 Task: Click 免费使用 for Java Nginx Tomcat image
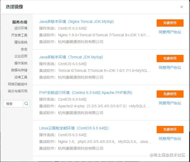[170, 23]
